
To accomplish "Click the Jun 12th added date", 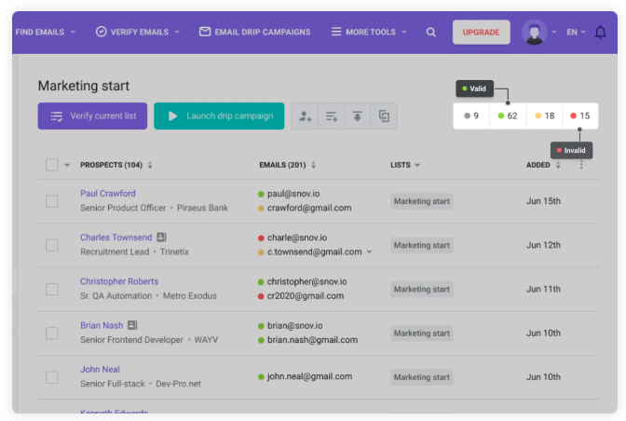I will (543, 245).
